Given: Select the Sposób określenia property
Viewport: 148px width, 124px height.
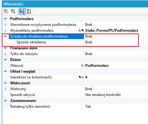Looking at the screenshot, I should click(31, 42).
